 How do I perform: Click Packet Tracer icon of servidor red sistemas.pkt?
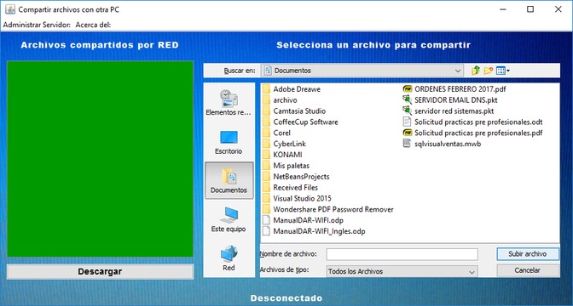click(407, 110)
